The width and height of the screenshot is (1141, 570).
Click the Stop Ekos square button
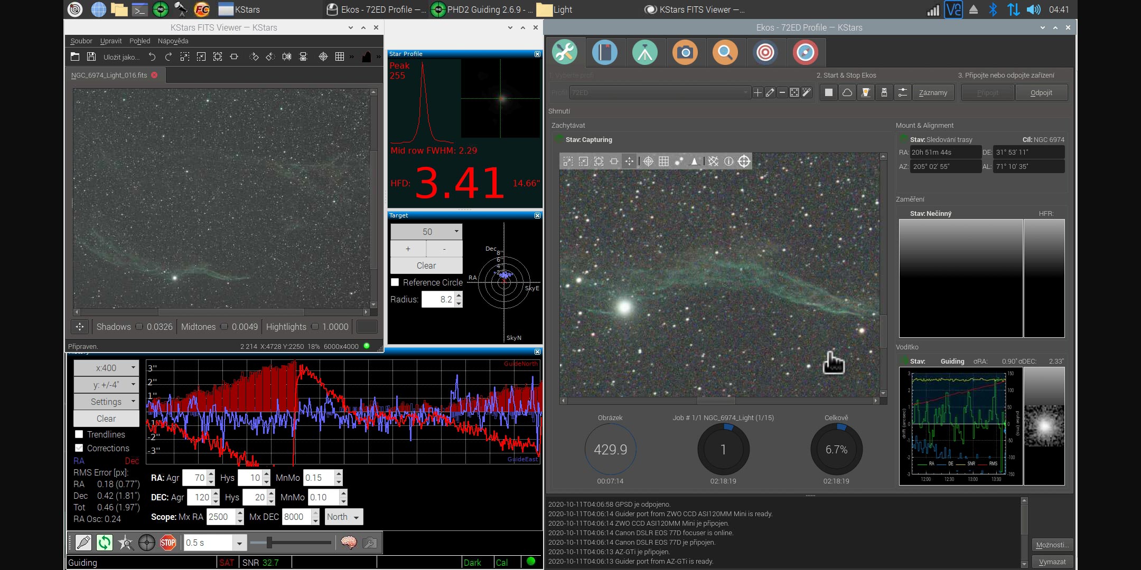coord(829,92)
